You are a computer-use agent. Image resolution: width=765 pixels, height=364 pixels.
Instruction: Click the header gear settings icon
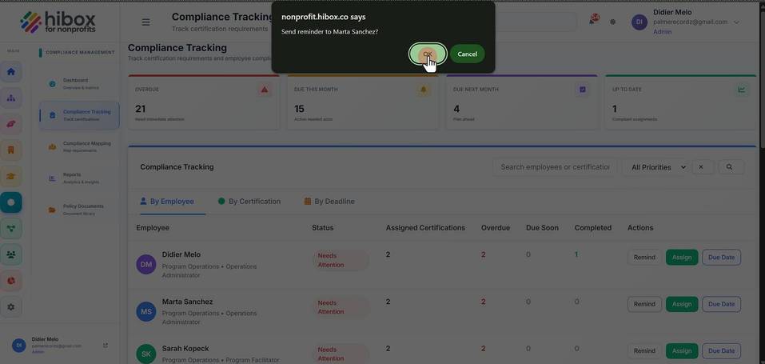[x=613, y=22]
